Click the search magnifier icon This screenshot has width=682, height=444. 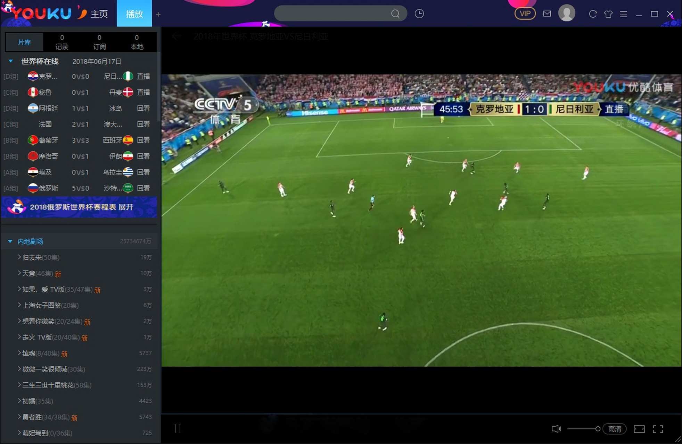(395, 14)
